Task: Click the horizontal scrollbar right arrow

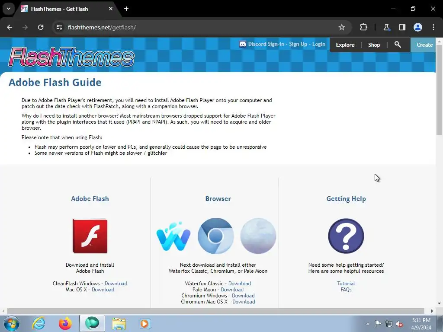Action: tap(432, 311)
